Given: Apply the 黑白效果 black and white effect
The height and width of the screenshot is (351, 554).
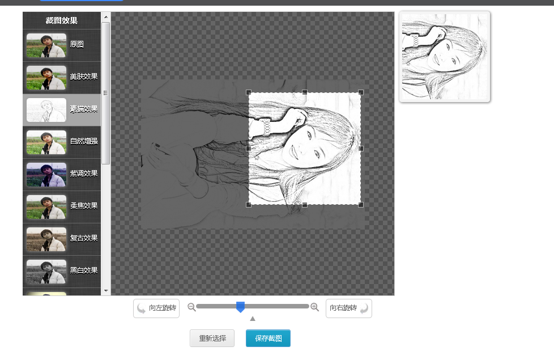Looking at the screenshot, I should 62,271.
